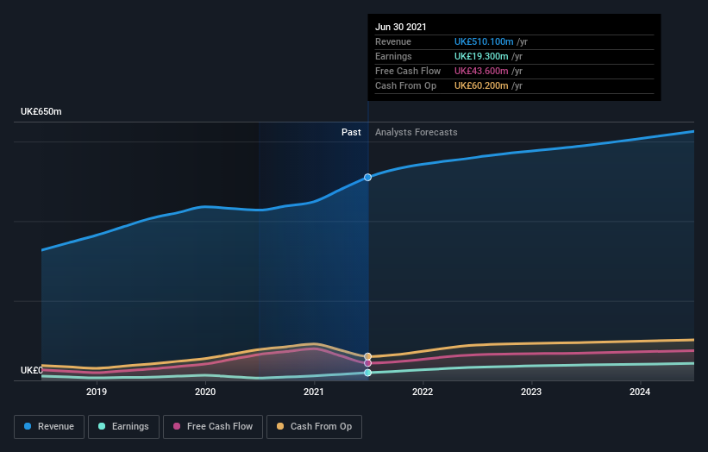
Task: Click the Jun 30 2021 tooltip date
Action: (401, 27)
